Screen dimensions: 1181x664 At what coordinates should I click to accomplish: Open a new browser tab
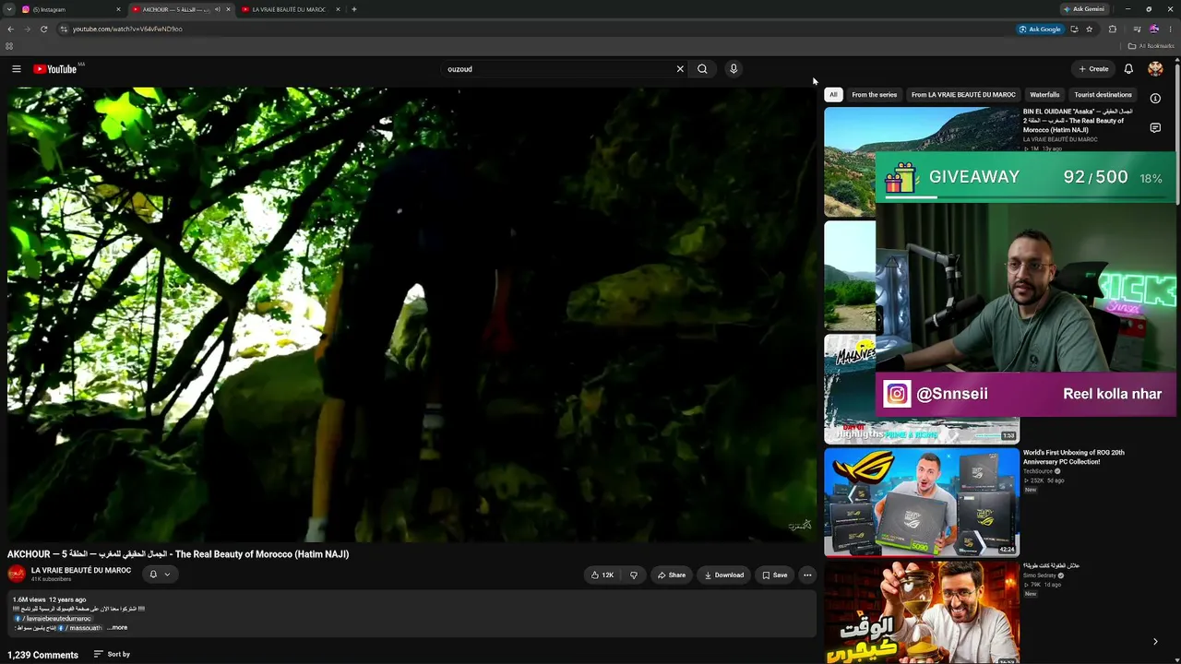[x=354, y=9]
